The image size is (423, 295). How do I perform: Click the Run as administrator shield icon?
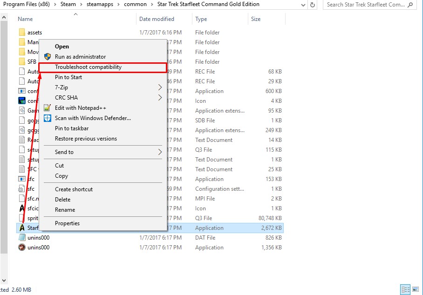pyautogui.click(x=48, y=57)
